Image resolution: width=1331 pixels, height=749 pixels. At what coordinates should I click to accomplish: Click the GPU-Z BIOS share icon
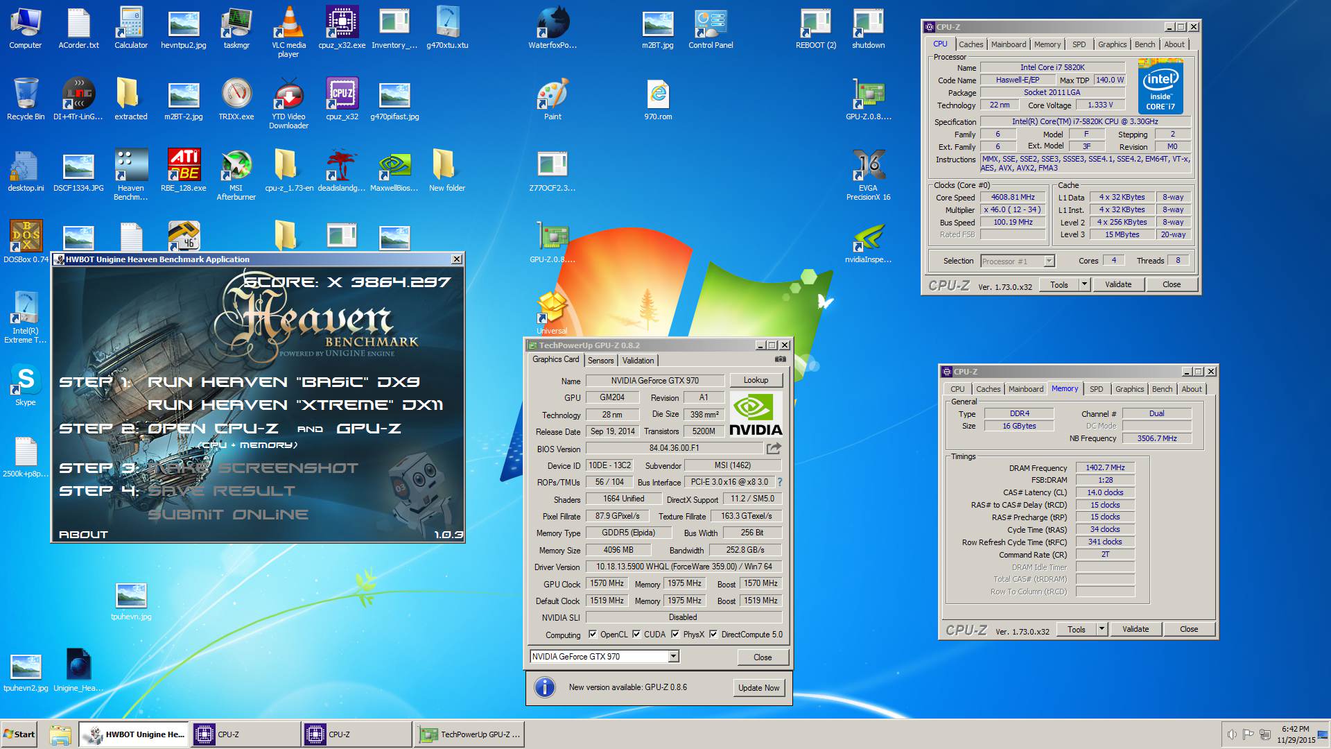[x=774, y=448]
